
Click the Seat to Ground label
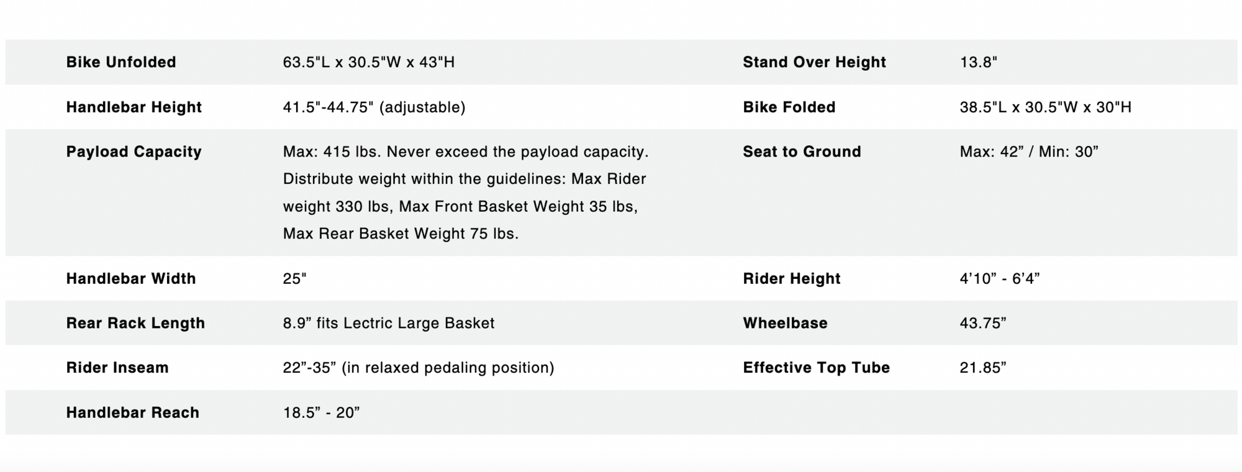point(802,152)
